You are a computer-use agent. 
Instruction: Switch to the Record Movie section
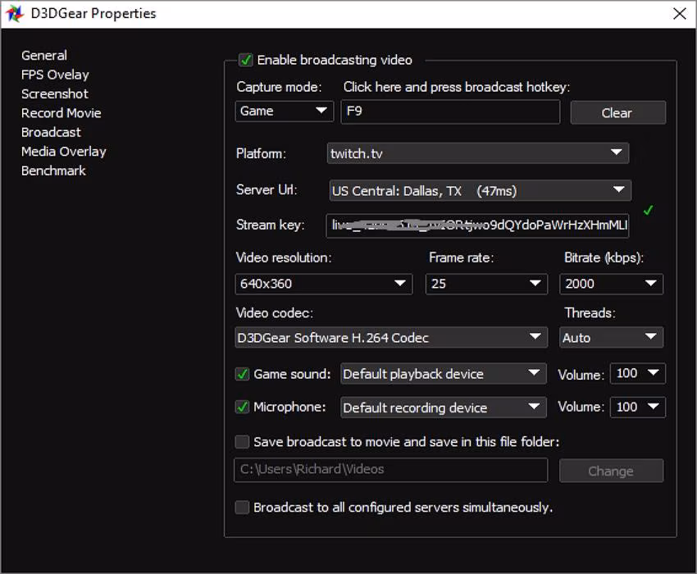point(61,113)
